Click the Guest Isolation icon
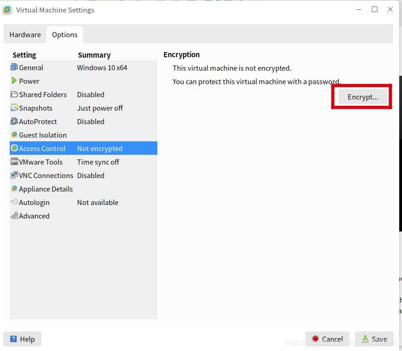402x351 pixels. tap(14, 134)
